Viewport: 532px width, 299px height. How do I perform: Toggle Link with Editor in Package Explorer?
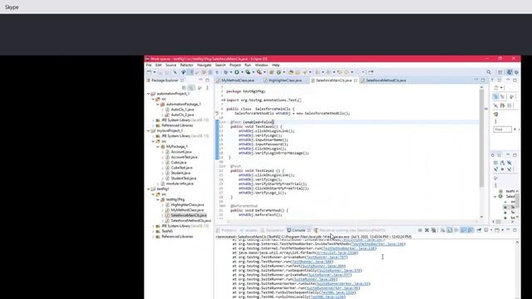coord(192,88)
